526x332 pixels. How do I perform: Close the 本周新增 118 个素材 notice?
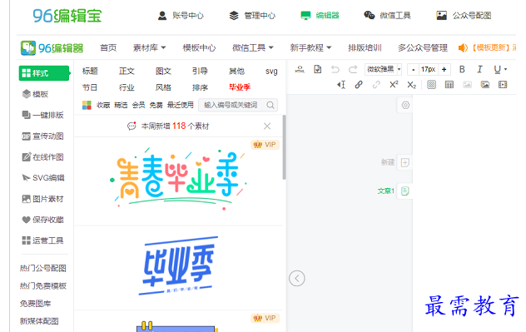[267, 126]
